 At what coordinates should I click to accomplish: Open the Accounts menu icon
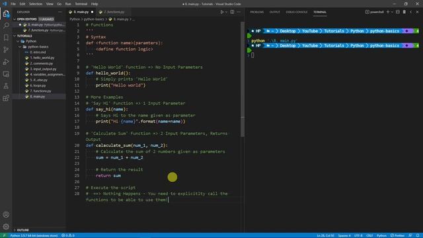[x=6, y=214]
